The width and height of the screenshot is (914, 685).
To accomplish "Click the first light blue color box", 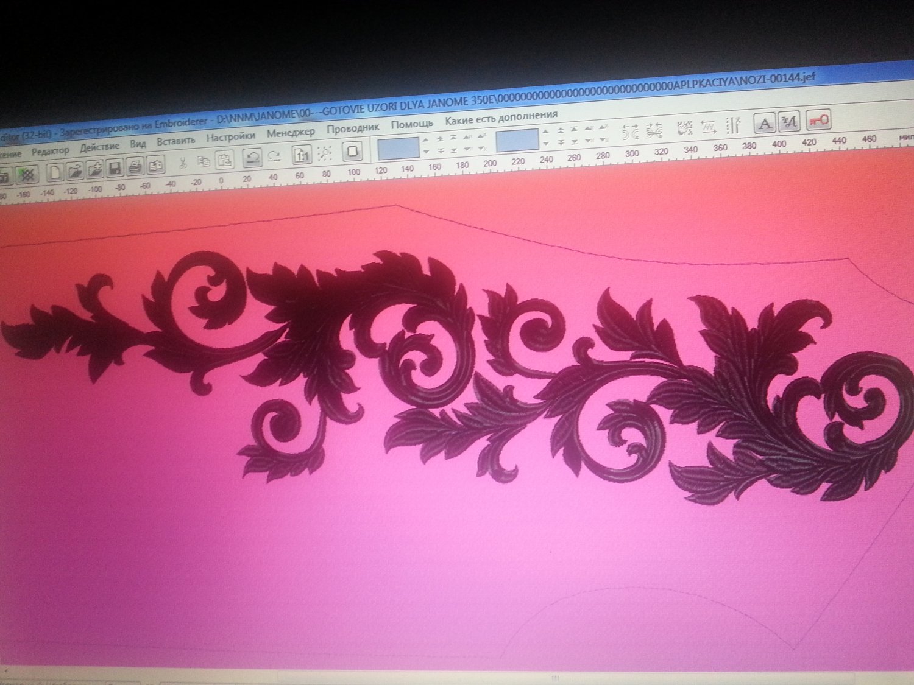I will [x=399, y=148].
